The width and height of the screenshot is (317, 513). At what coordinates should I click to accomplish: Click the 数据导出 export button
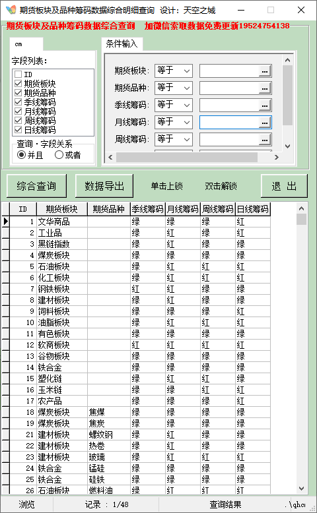[104, 186]
